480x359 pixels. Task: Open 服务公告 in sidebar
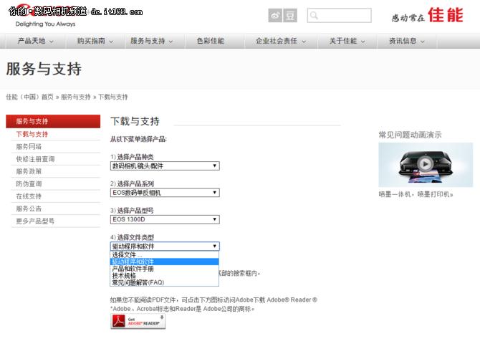pos(29,209)
